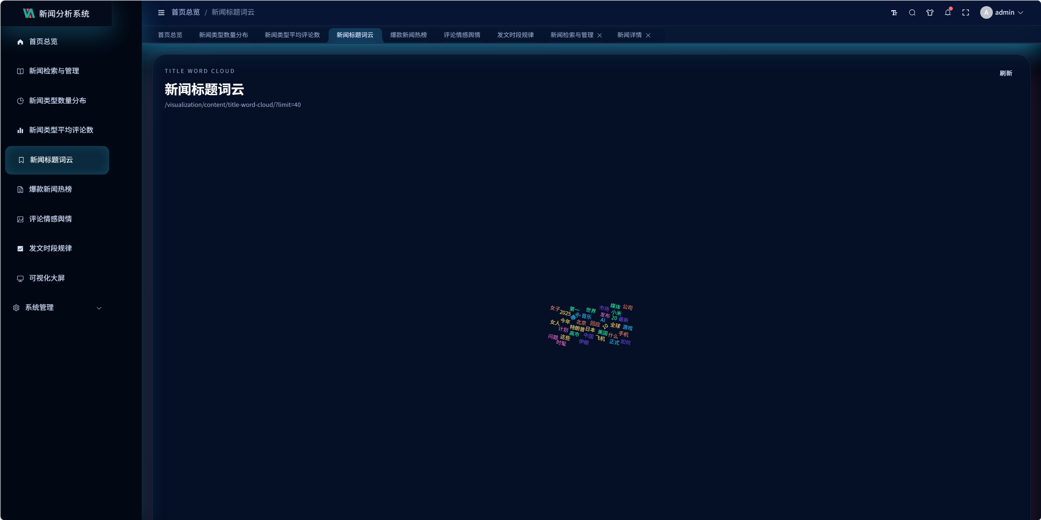Close the 新闻详情 tab
1041x520 pixels.
point(648,35)
